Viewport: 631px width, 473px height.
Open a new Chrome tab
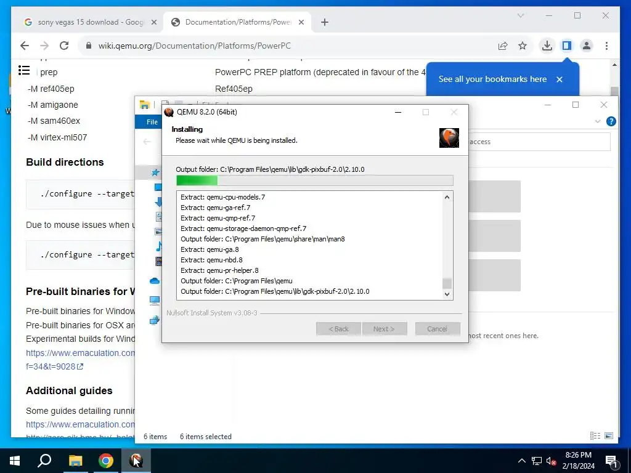325,22
